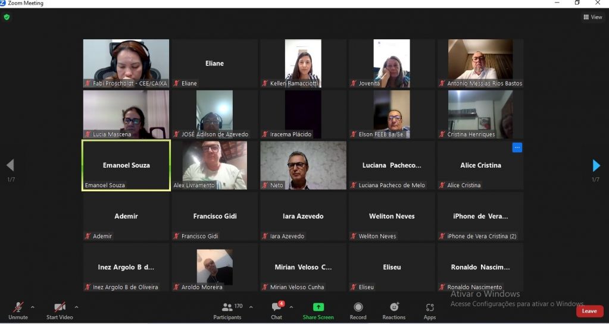The image size is (609, 324).
Task: Open the View layout menu
Action: (x=593, y=17)
